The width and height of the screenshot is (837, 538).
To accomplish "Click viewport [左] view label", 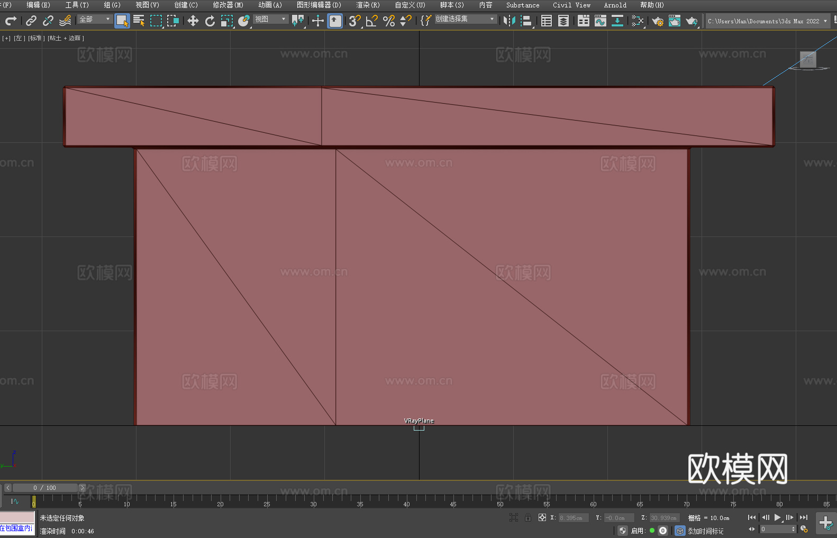I will pyautogui.click(x=20, y=38).
